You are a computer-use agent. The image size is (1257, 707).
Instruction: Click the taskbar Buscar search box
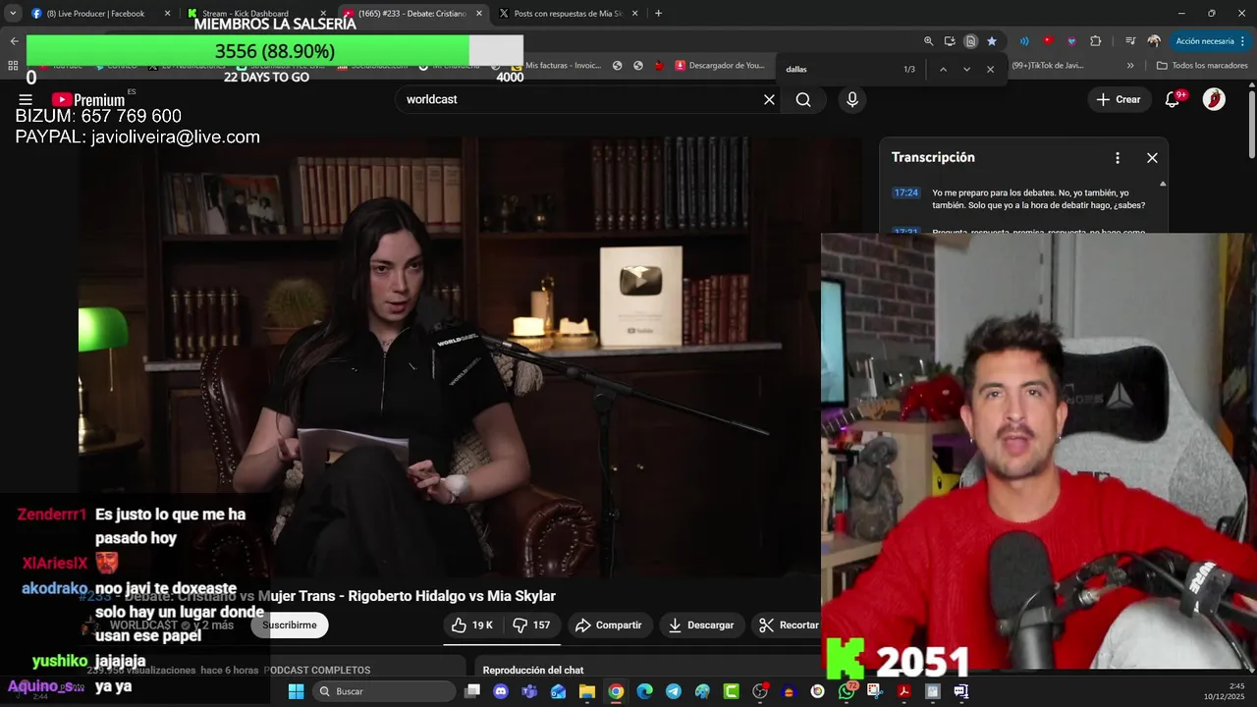coord(385,691)
